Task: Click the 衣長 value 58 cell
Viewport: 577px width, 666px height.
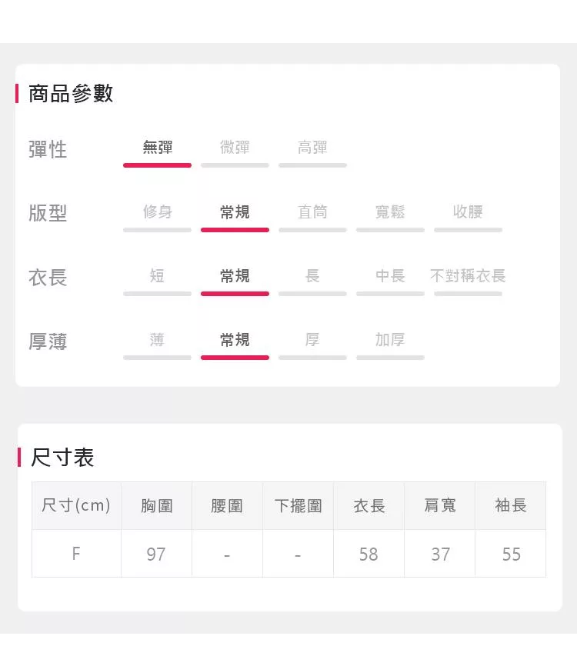Action: pyautogui.click(x=369, y=554)
